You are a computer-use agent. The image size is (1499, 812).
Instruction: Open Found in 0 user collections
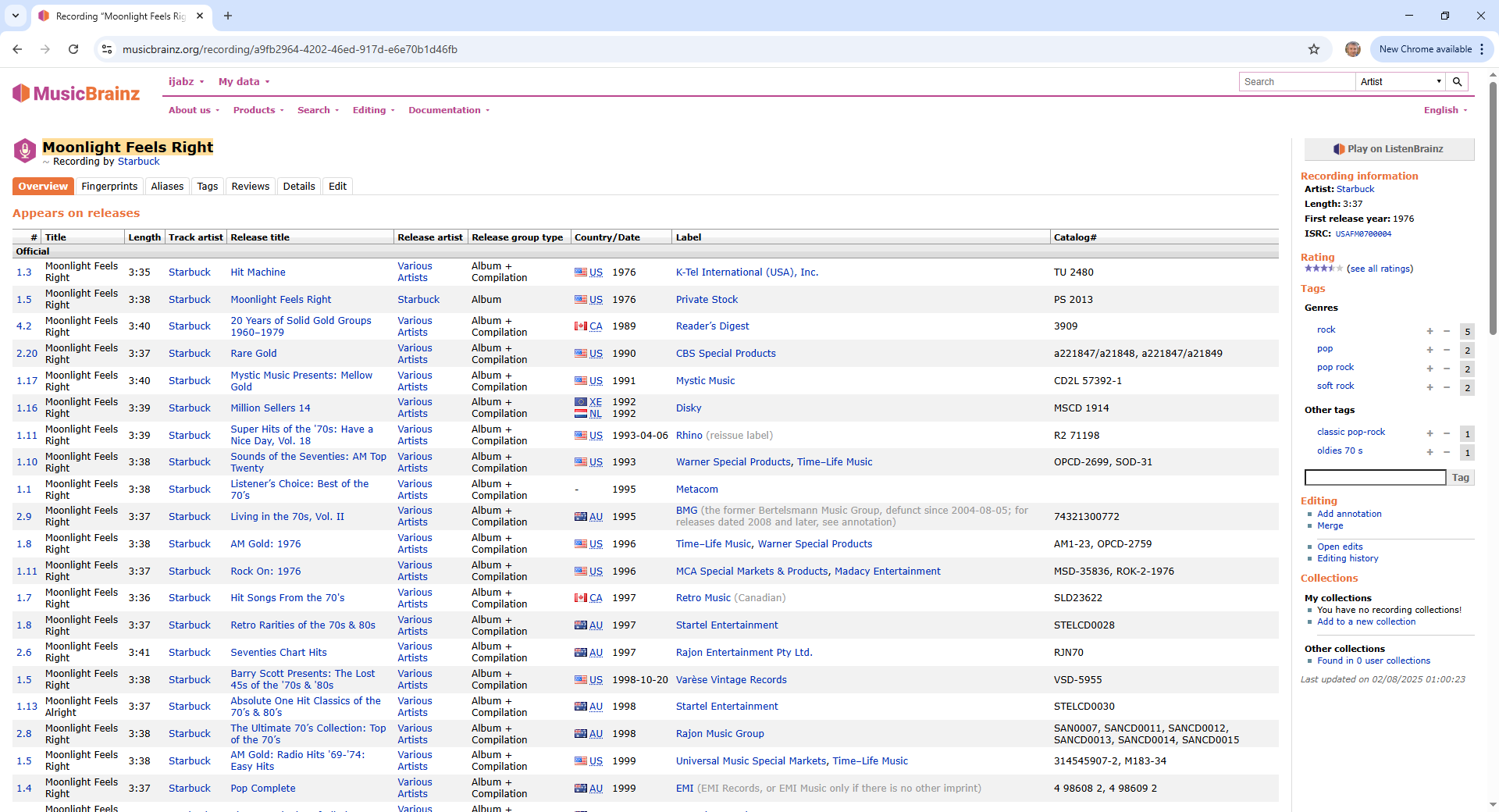1373,661
